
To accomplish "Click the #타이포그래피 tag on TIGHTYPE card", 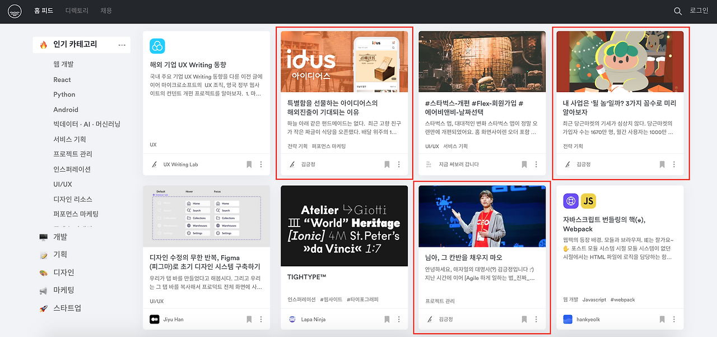I will (x=362, y=300).
